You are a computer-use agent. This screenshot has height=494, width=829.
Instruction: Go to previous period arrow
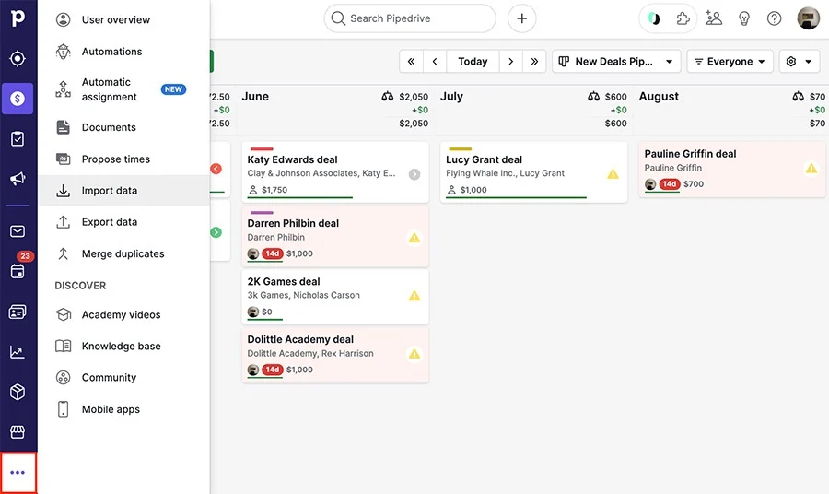point(435,62)
